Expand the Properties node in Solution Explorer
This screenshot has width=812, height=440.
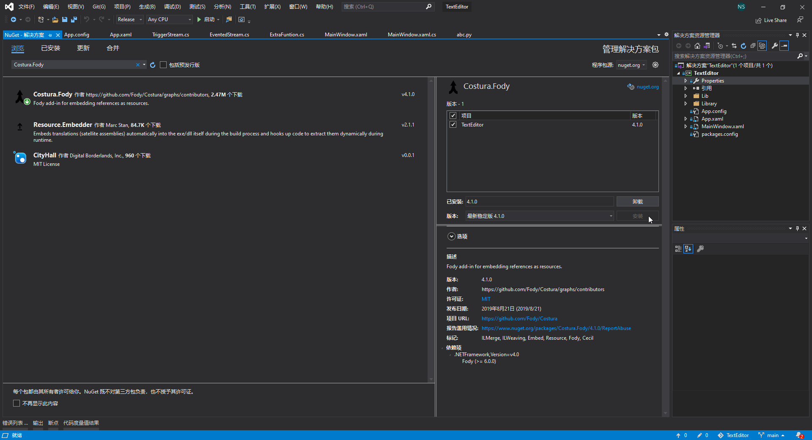click(x=686, y=81)
